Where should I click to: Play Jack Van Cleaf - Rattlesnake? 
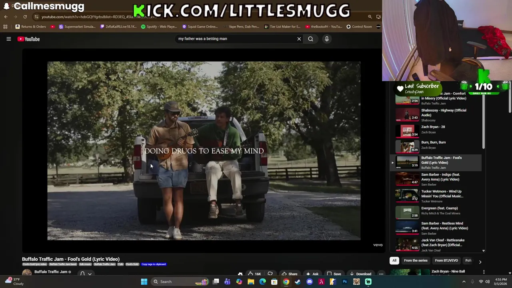[436, 245]
